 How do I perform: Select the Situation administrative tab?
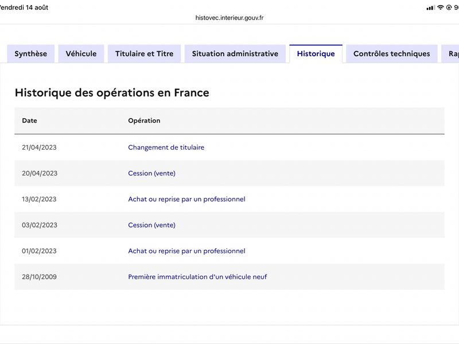click(235, 54)
